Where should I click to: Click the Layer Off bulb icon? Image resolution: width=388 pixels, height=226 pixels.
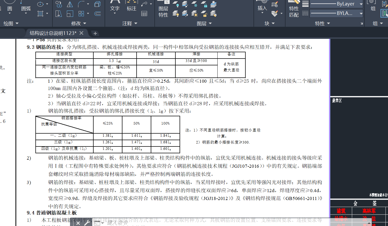pos(176,4)
